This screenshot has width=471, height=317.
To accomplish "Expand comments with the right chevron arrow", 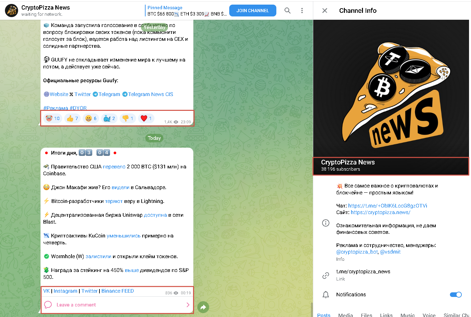I will (188, 305).
